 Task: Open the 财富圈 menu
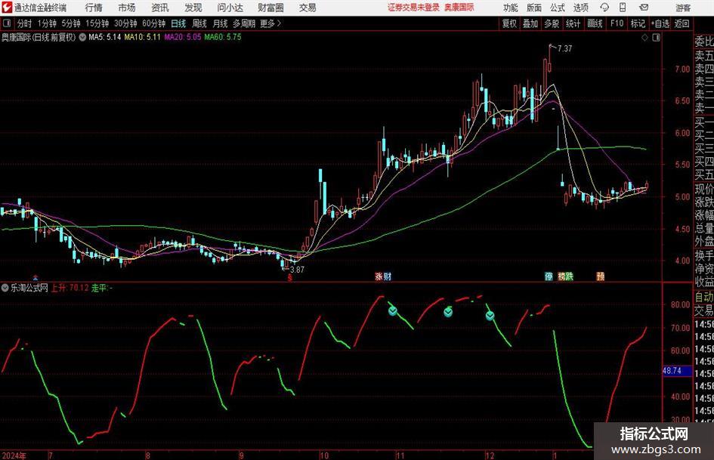click(270, 8)
